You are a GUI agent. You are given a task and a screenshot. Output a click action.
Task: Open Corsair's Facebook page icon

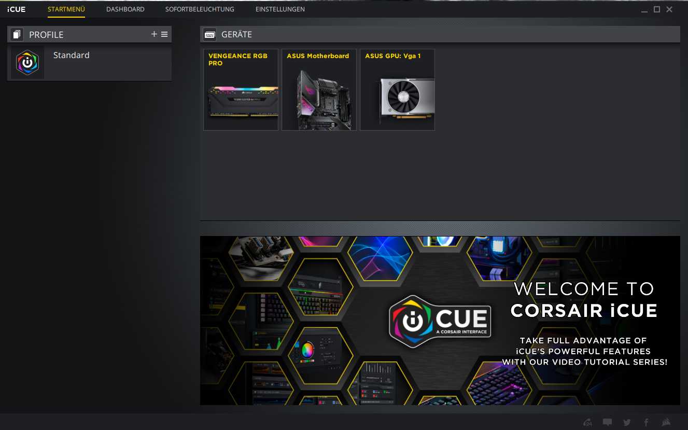(646, 422)
